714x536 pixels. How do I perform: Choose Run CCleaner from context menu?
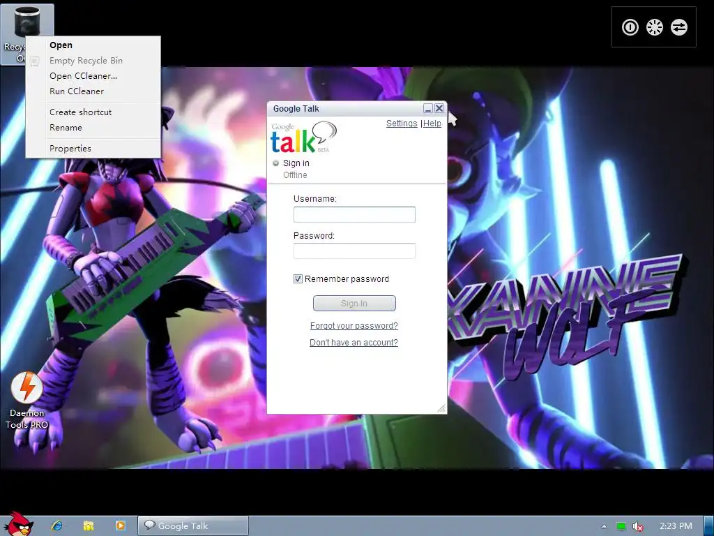(93, 91)
